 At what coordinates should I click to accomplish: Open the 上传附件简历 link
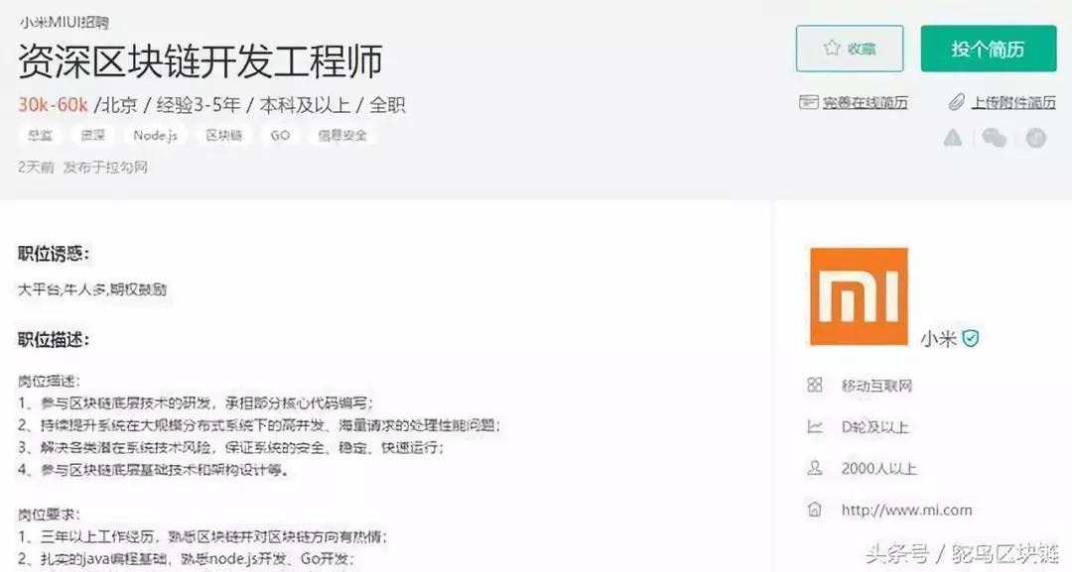[1013, 102]
